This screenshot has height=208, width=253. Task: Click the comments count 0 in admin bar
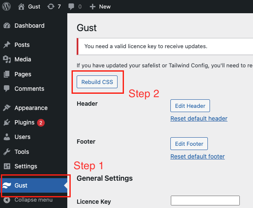point(80,7)
